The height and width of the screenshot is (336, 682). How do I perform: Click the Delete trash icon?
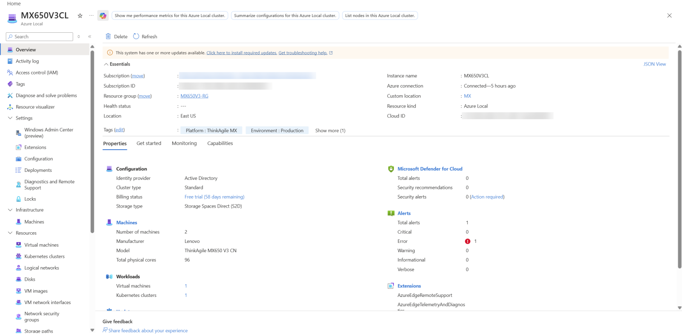[108, 37]
